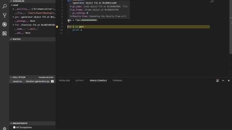Expand the __builtins__ variable
The width and height of the screenshot is (232, 130).
[x=13, y=9]
